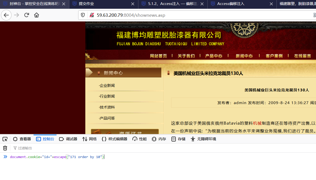Click the 过滤输出 filter field
The height and width of the screenshot is (180, 316).
[25, 148]
